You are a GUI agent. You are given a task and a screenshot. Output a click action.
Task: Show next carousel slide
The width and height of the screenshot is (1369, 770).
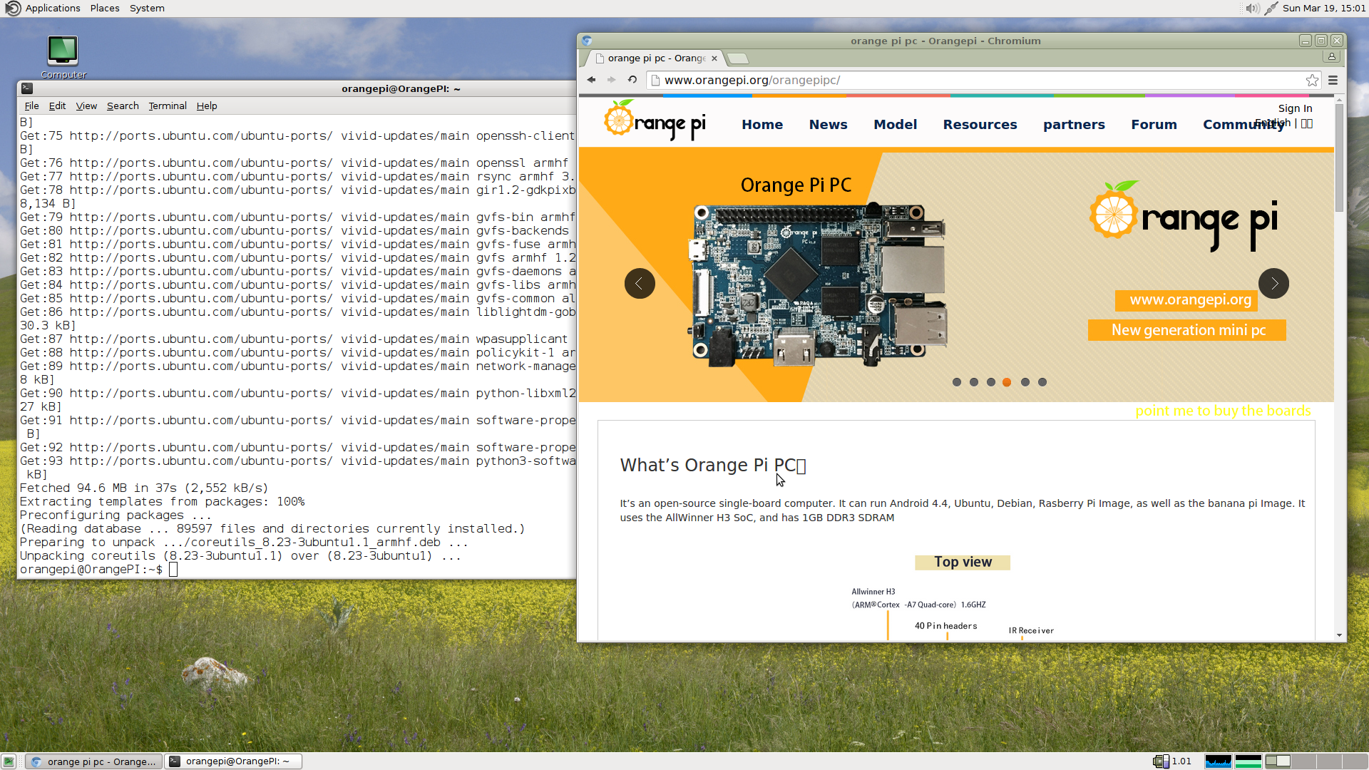point(1273,284)
